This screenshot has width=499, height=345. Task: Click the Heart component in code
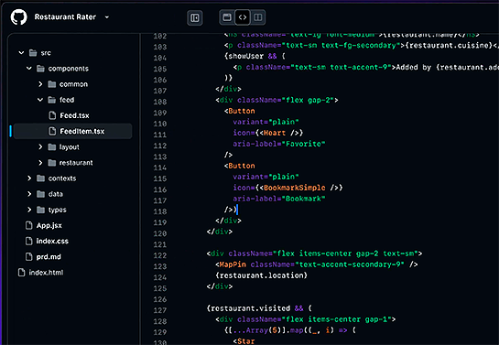point(275,133)
